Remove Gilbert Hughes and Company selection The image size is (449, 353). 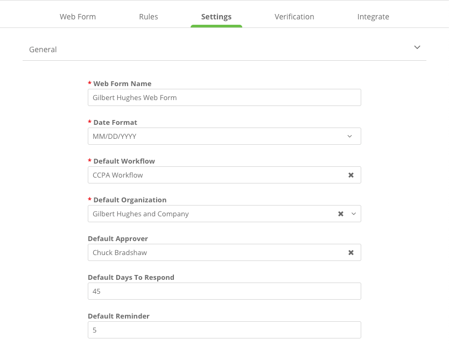click(x=340, y=214)
